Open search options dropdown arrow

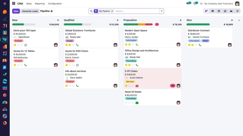click(x=162, y=11)
